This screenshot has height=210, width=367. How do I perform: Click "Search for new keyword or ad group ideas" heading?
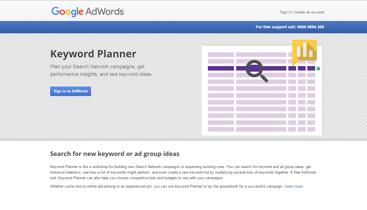coord(115,154)
